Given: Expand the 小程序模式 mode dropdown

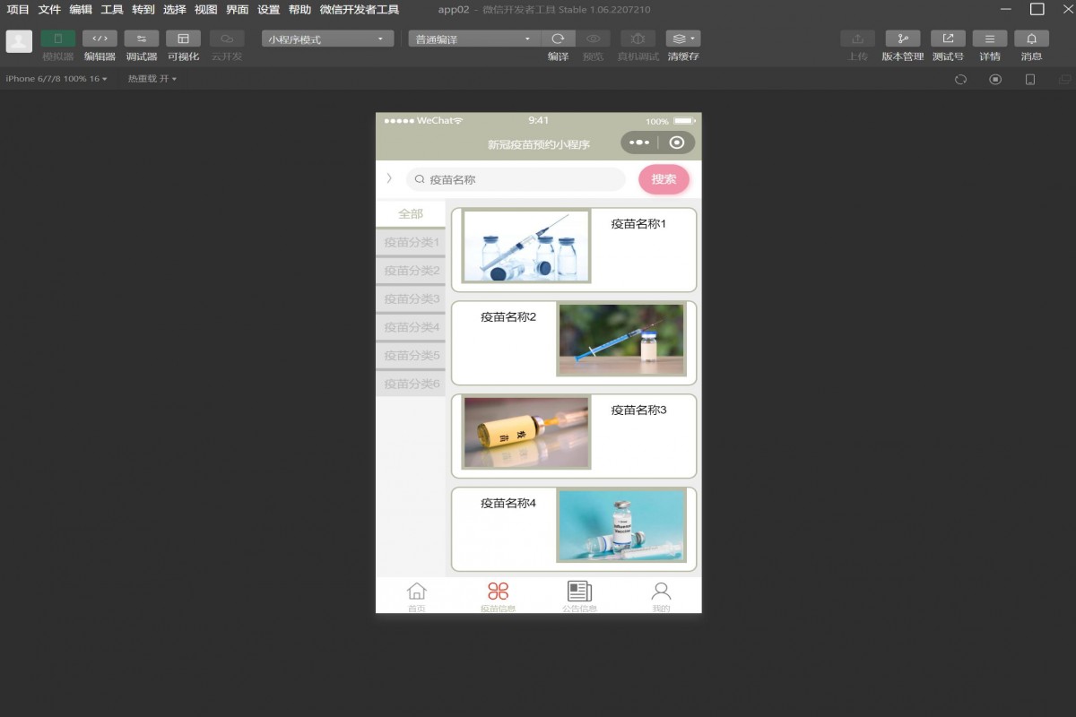Looking at the screenshot, I should tap(327, 39).
